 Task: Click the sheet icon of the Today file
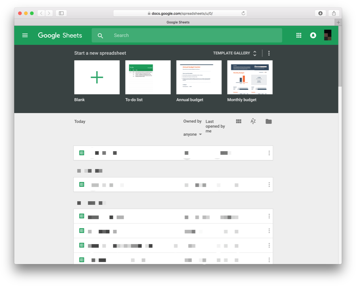coord(82,153)
